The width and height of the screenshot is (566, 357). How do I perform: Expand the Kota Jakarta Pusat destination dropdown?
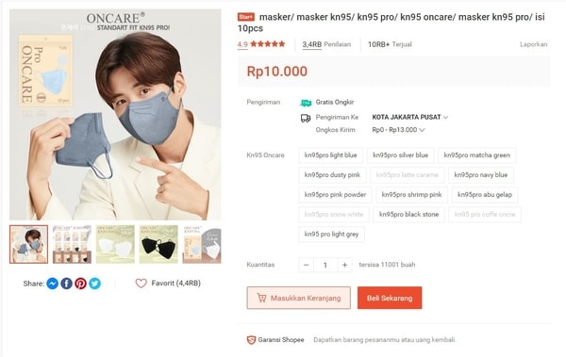coord(410,117)
